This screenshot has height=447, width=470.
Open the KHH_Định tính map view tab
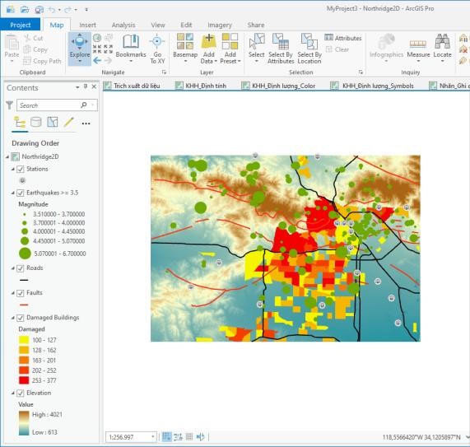[x=201, y=86]
